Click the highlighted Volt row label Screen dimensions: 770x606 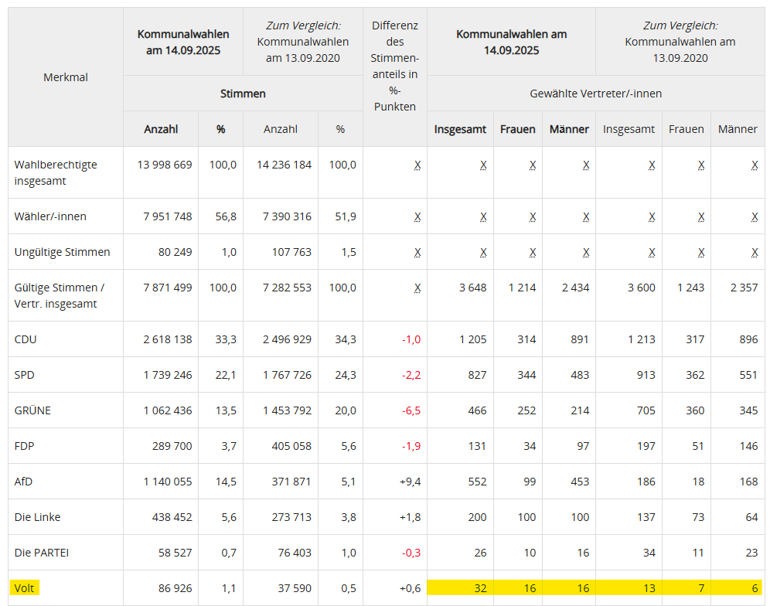(25, 588)
